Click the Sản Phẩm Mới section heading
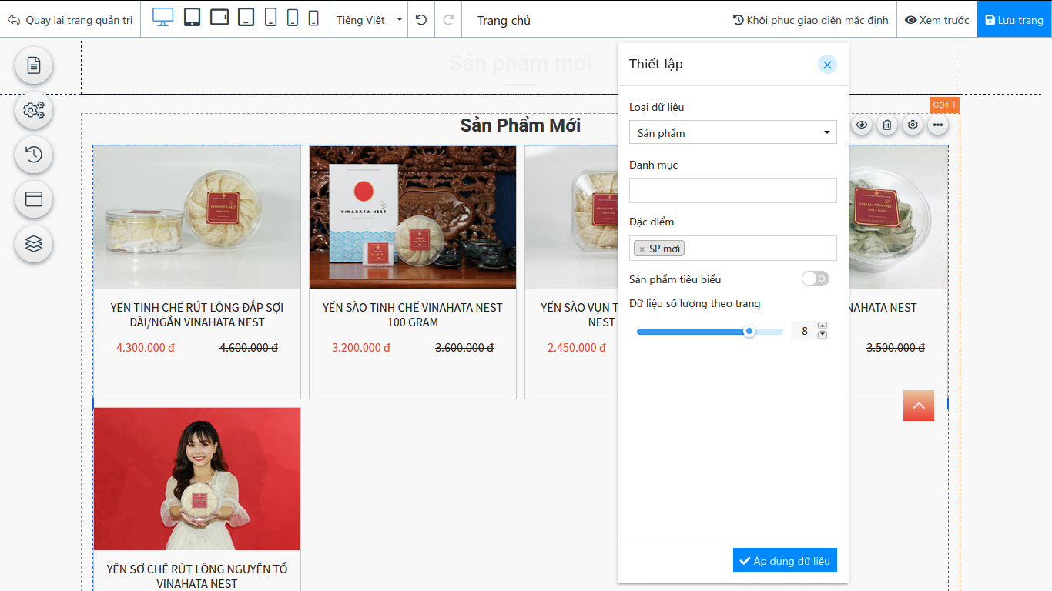This screenshot has height=591, width=1052. coord(521,125)
